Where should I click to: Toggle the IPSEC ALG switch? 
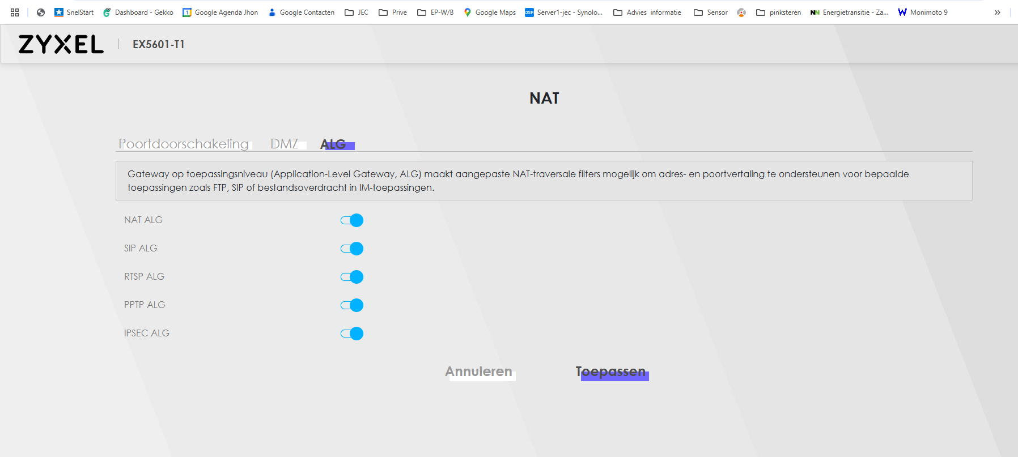(x=352, y=334)
